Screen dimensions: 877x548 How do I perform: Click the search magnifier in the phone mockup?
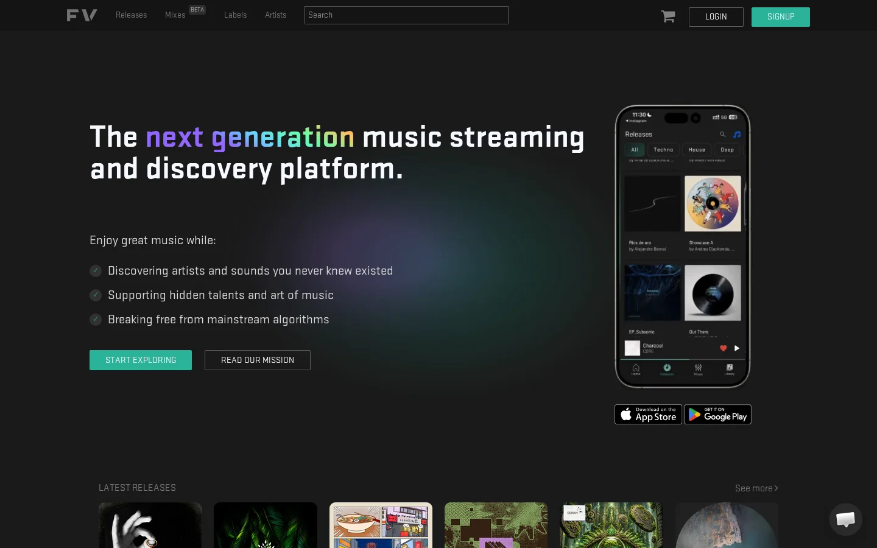coord(722,135)
